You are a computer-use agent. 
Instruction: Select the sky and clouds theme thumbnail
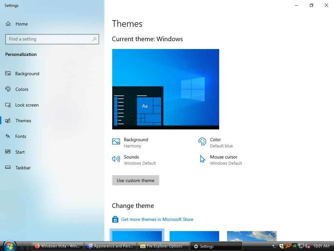click(x=252, y=236)
